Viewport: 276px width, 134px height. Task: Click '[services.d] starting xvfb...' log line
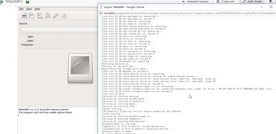click(x=120, y=106)
